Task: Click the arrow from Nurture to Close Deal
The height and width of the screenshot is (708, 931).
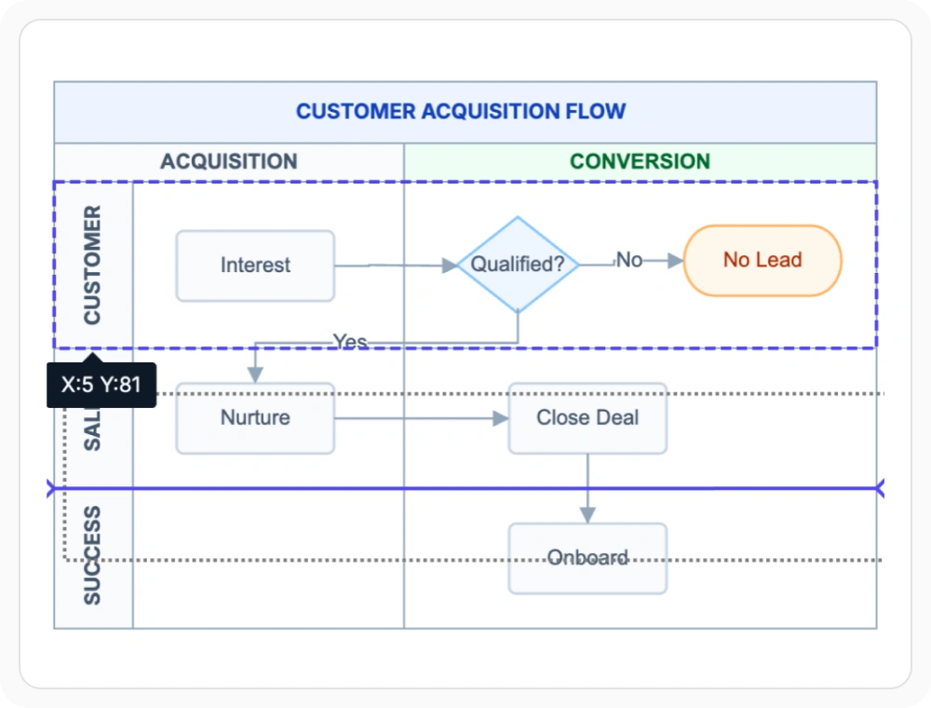Action: pyautogui.click(x=421, y=418)
